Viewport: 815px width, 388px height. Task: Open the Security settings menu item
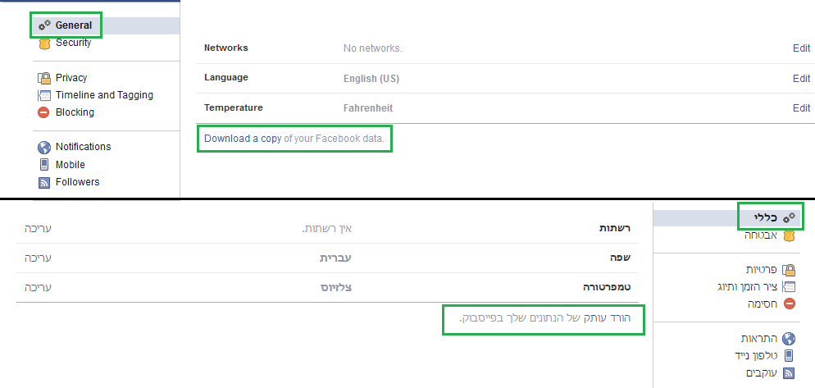[73, 43]
